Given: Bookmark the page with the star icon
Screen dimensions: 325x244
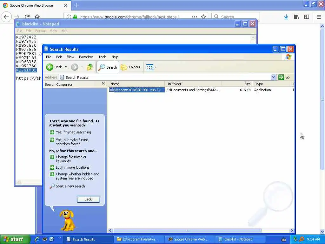Looking at the screenshot, I should tap(203, 17).
